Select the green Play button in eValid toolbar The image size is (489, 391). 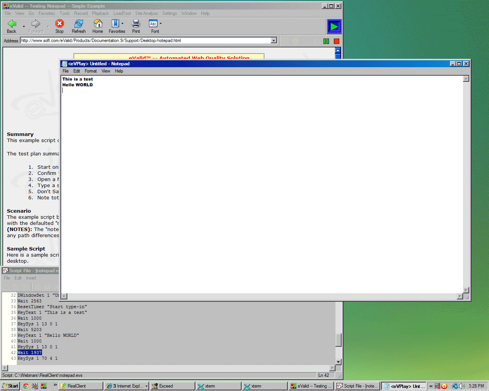(x=333, y=26)
